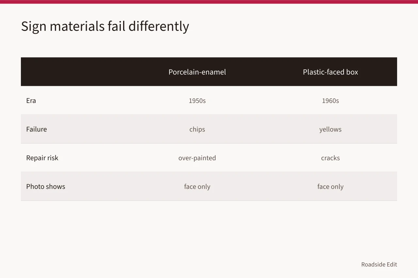The image size is (418, 278).
Task: Click the empty first header cell
Action: [76, 72]
